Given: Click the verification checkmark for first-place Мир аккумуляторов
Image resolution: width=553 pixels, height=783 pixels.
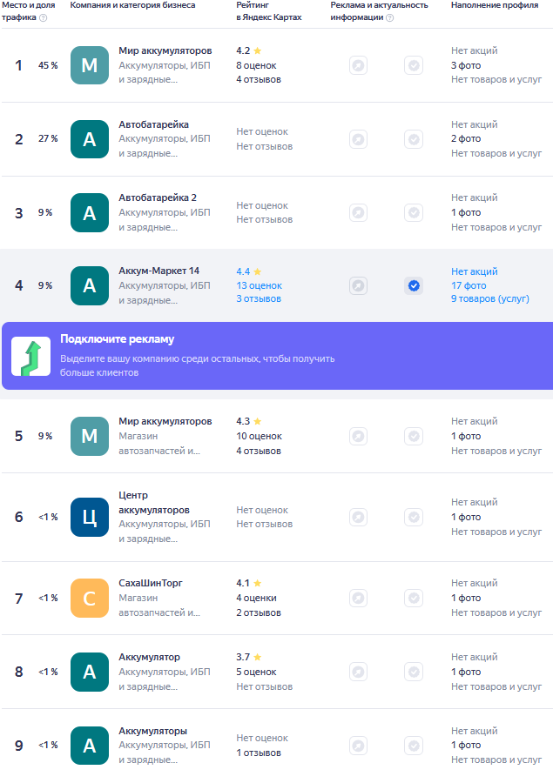Looking at the screenshot, I should [x=414, y=65].
